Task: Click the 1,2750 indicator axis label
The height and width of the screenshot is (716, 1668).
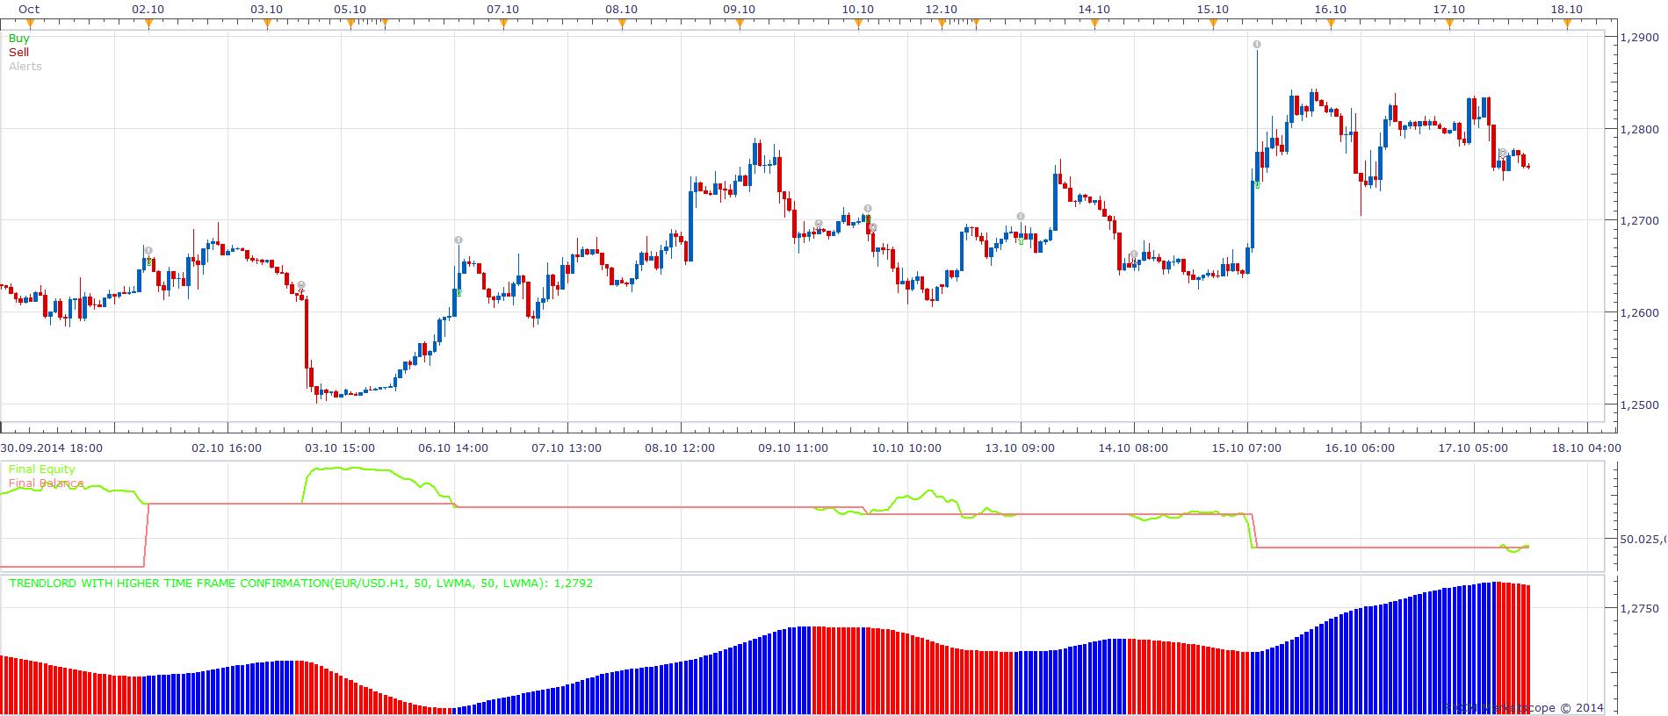Action: point(1640,609)
